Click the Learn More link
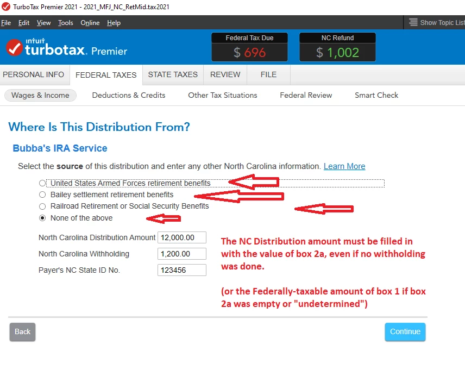Viewport: 465px width, 370px height. 344,166
